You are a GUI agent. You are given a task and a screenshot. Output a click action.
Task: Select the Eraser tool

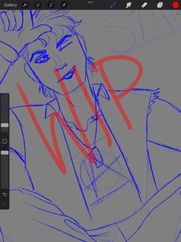(144, 5)
